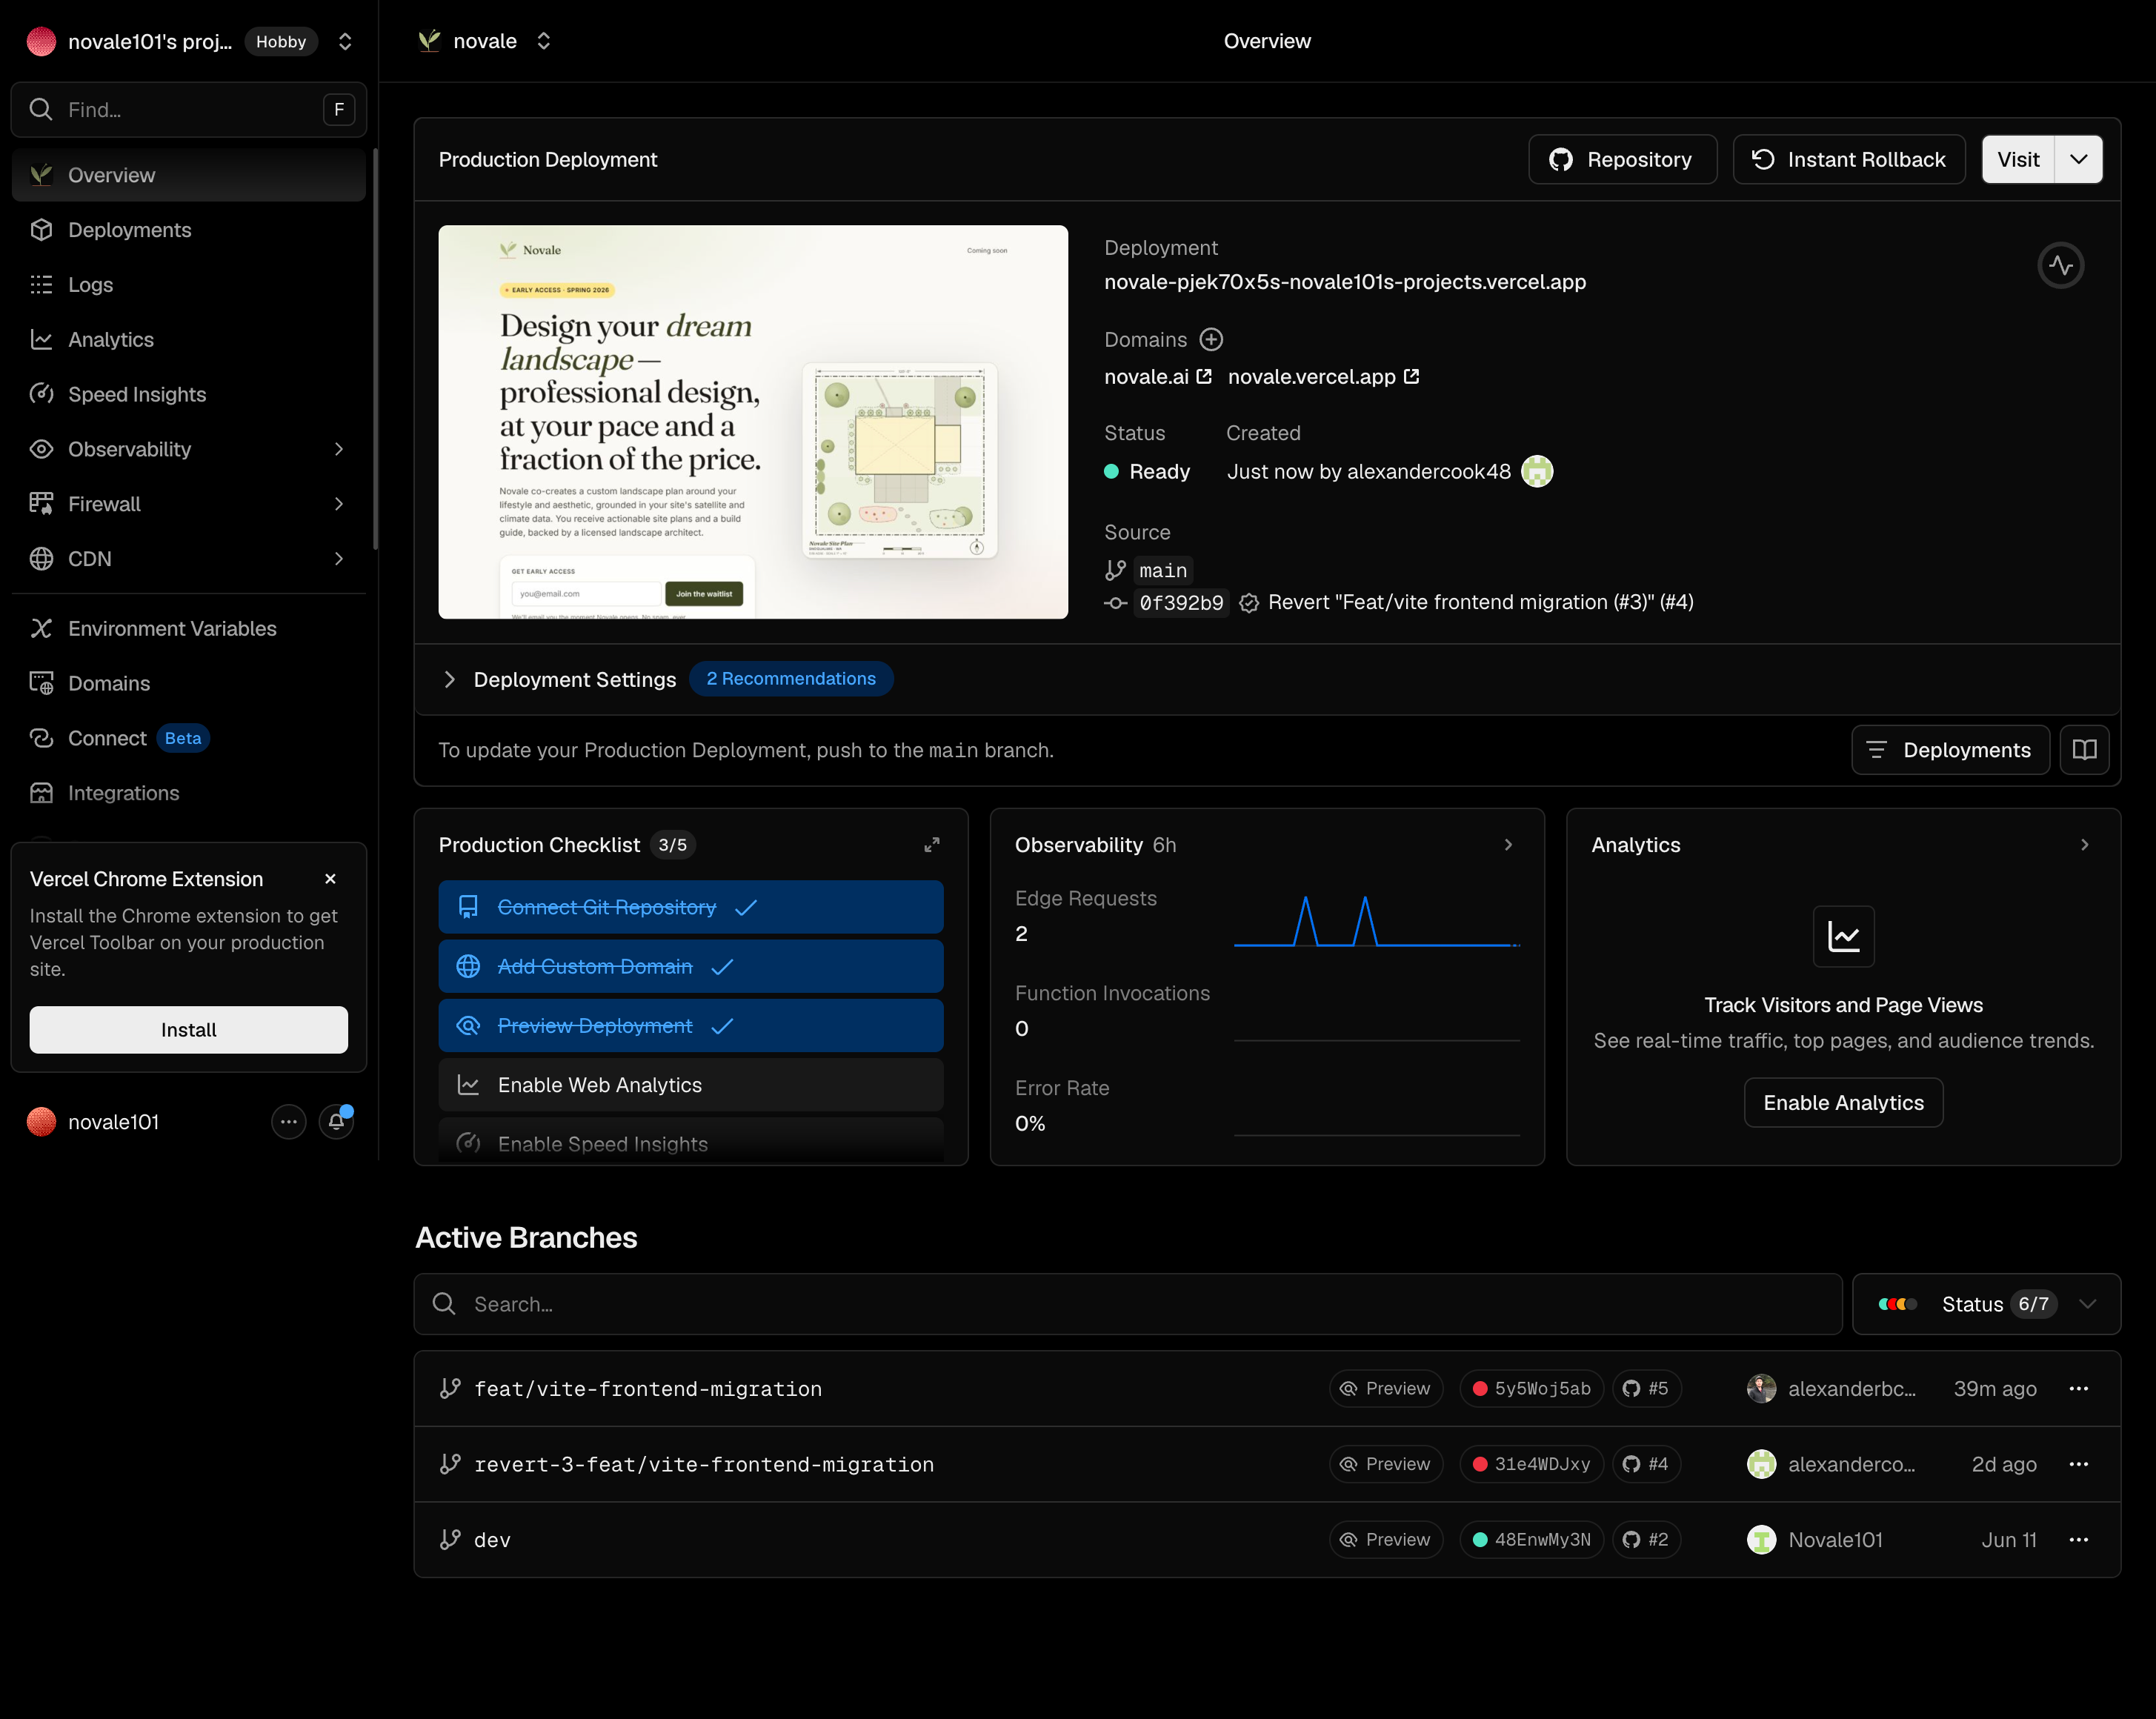Open novale.vercel.app external link icon
The width and height of the screenshot is (2156, 1719).
point(1411,376)
